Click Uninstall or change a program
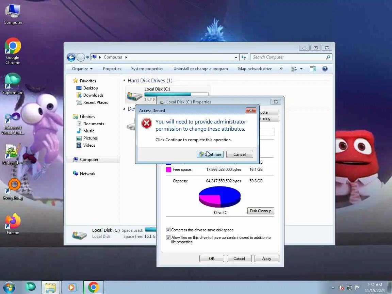This screenshot has height=294, width=392. [x=201, y=69]
